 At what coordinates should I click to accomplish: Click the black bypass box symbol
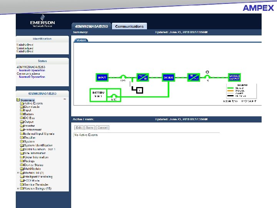(x=140, y=91)
